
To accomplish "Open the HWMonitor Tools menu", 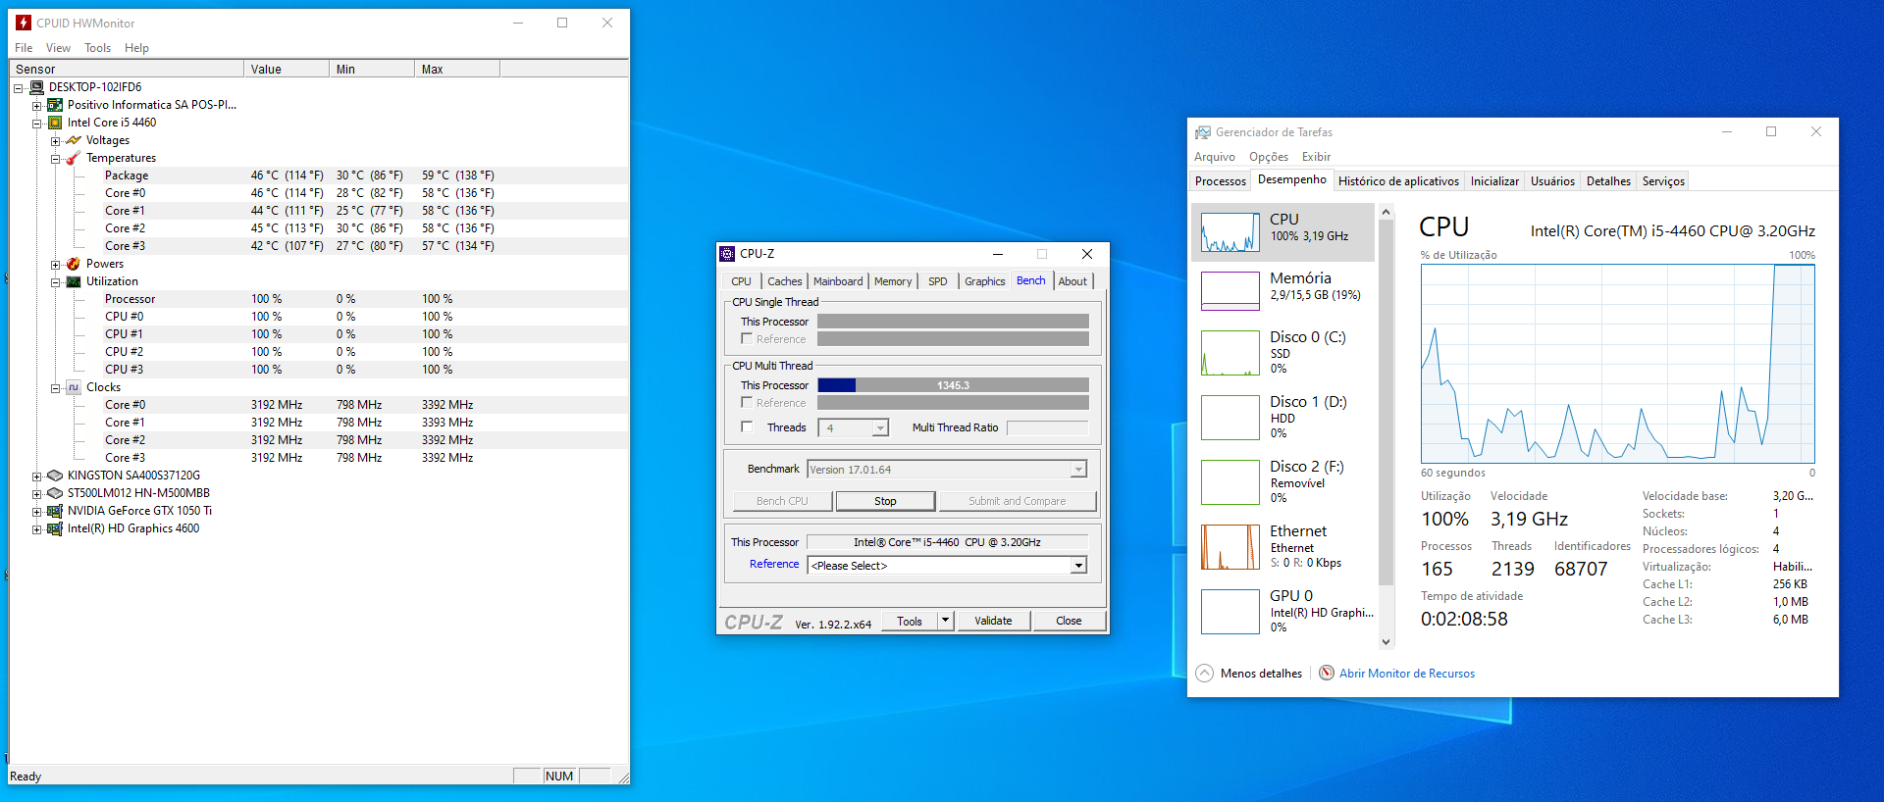I will [x=97, y=48].
